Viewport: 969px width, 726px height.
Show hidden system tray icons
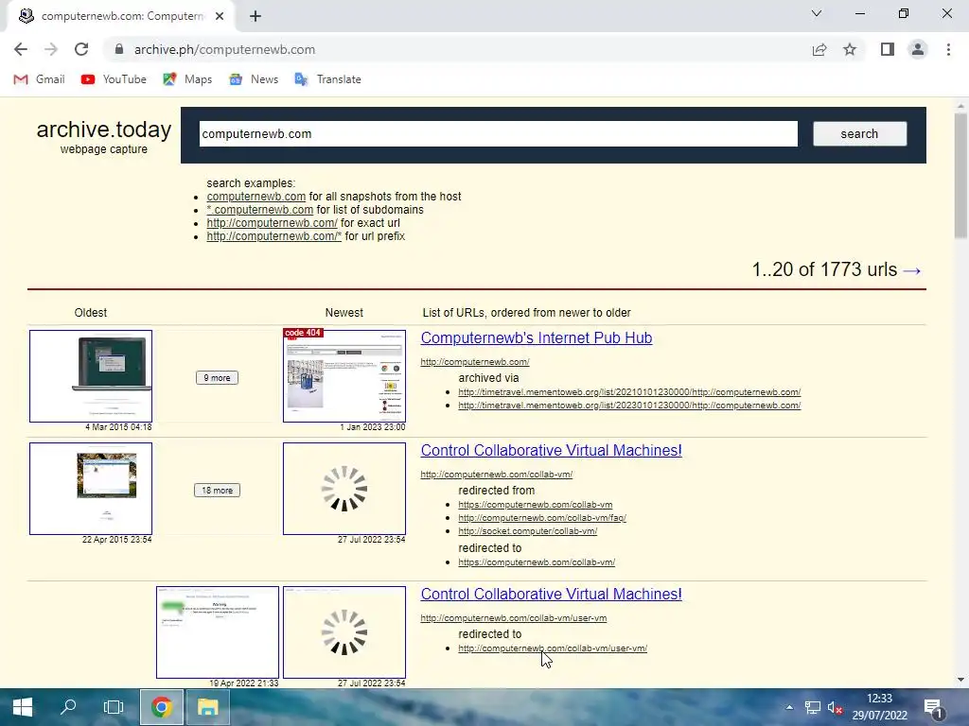(x=789, y=707)
